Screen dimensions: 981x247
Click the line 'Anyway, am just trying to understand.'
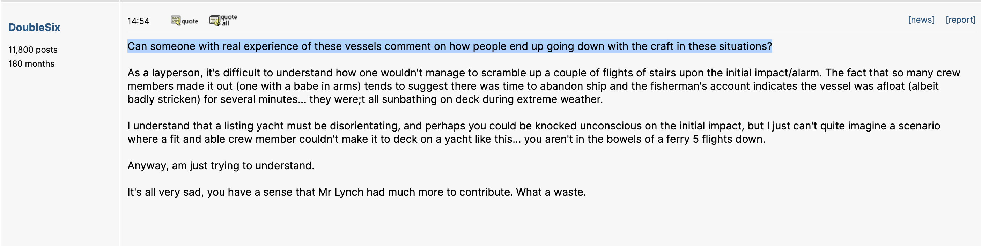[x=221, y=166]
